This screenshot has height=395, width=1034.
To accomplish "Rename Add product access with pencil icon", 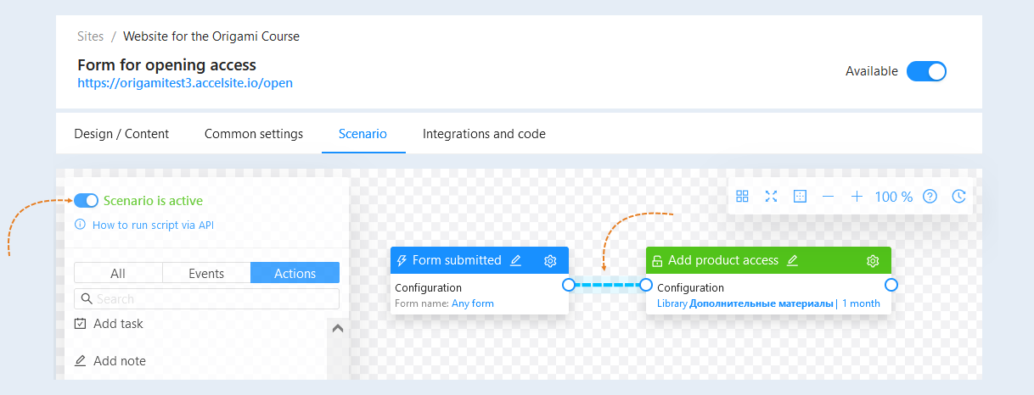I will [792, 260].
